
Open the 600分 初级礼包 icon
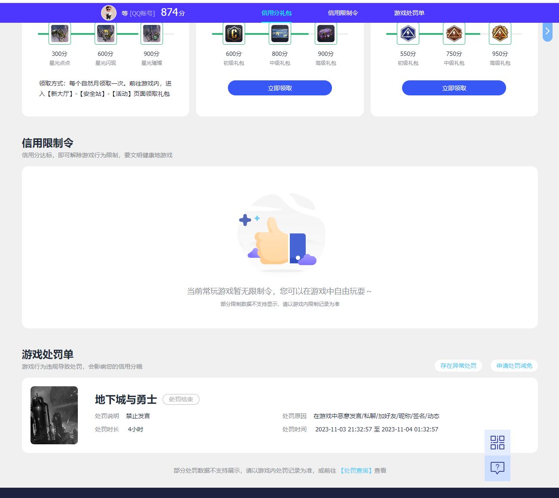[233, 34]
